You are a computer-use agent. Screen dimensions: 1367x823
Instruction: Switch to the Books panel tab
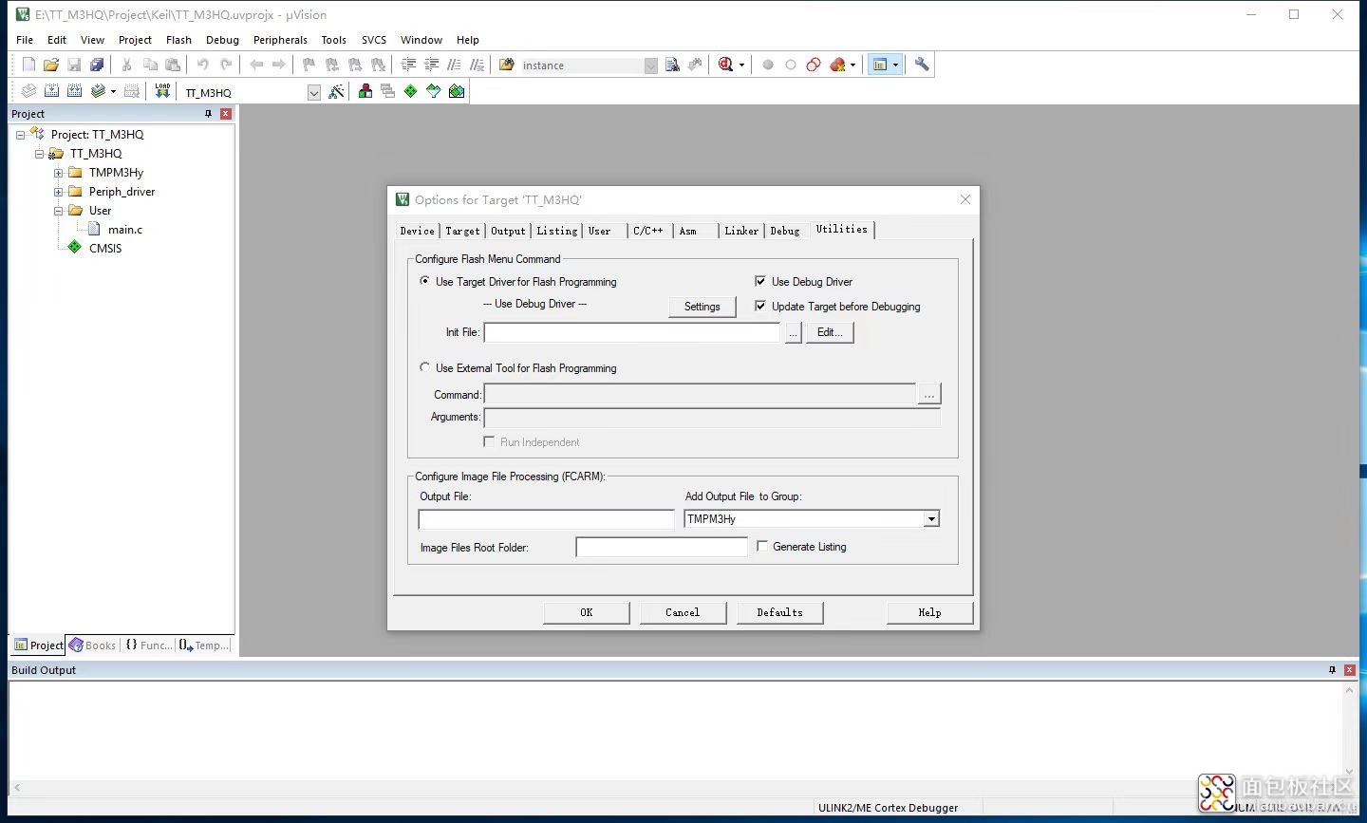coord(93,645)
